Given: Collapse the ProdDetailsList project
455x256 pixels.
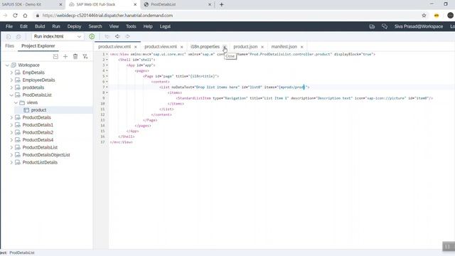Looking at the screenshot, I should pyautogui.click(x=11, y=95).
